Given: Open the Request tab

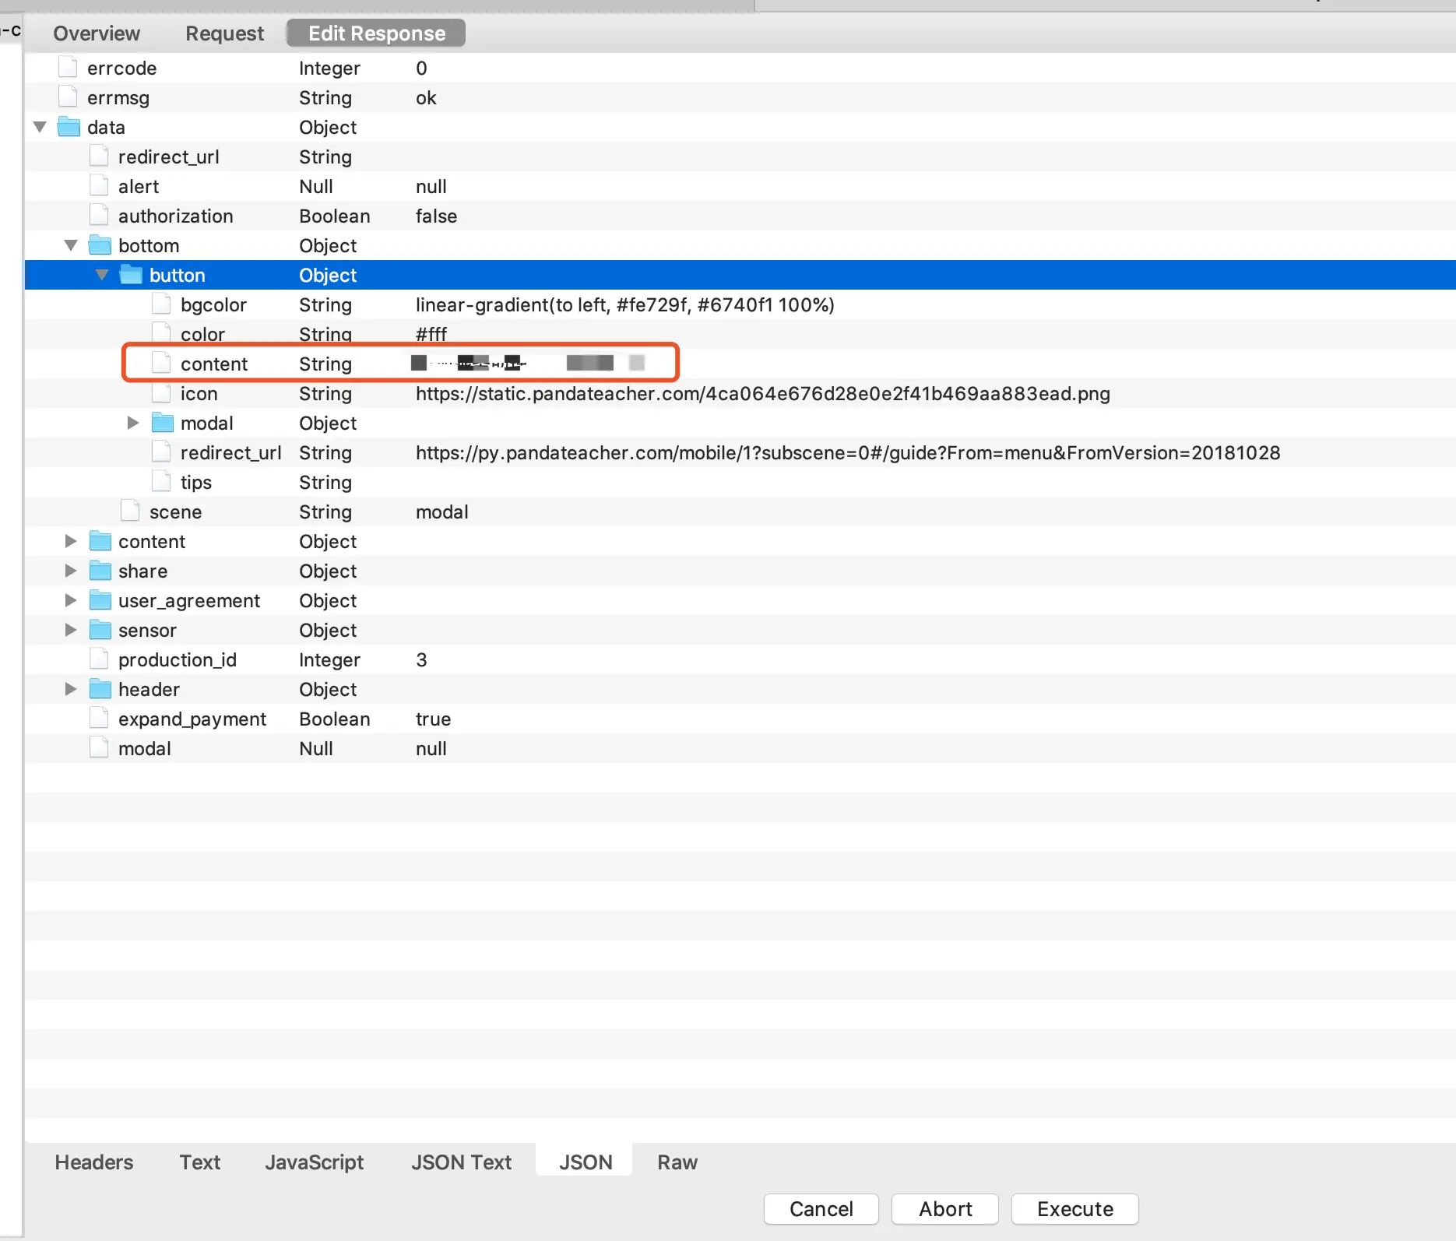Looking at the screenshot, I should tap(224, 33).
